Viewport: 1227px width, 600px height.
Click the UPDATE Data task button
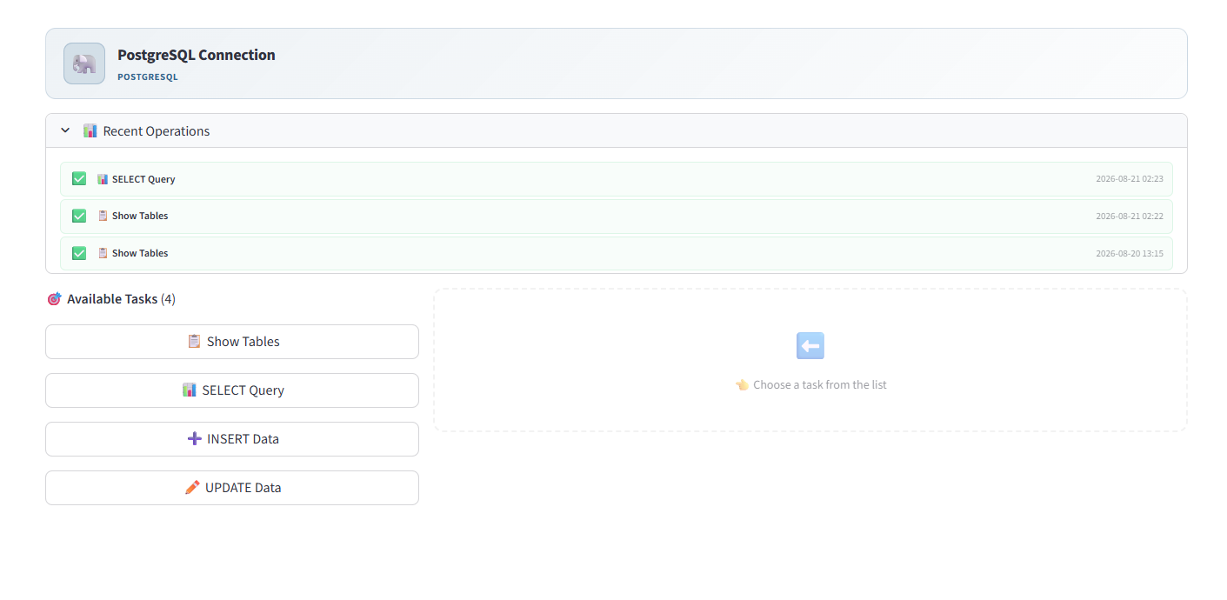coord(232,488)
